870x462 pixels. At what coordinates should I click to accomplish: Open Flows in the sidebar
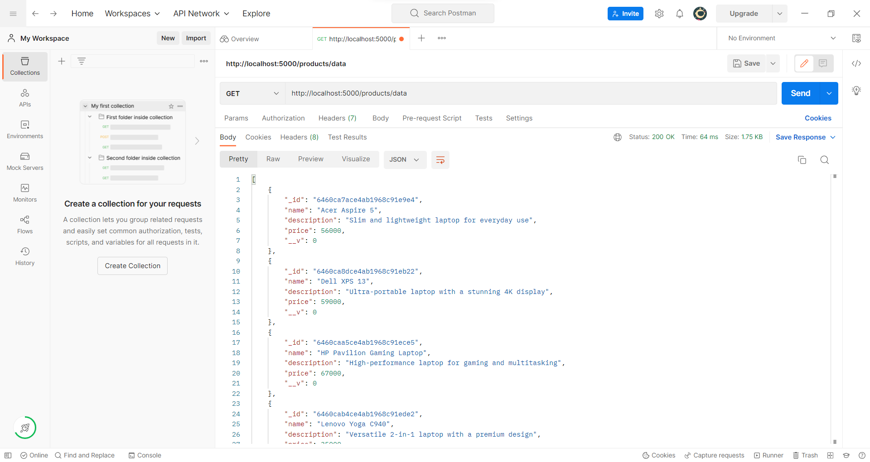coord(25,225)
